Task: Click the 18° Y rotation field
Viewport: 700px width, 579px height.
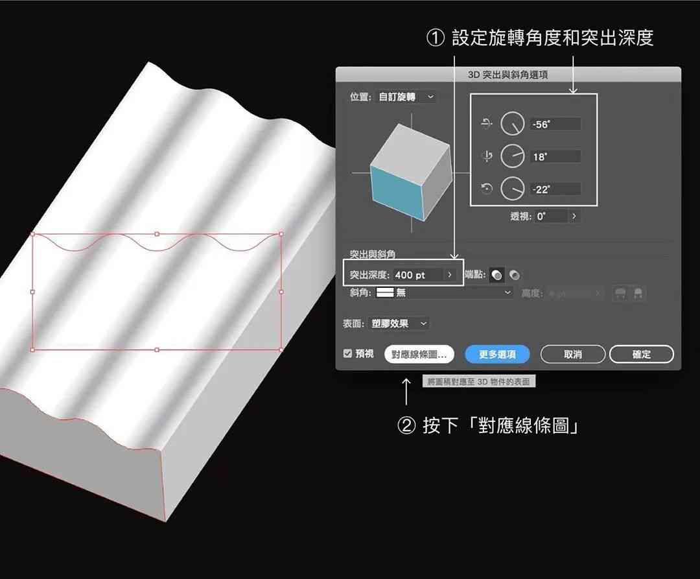Action: (555, 157)
